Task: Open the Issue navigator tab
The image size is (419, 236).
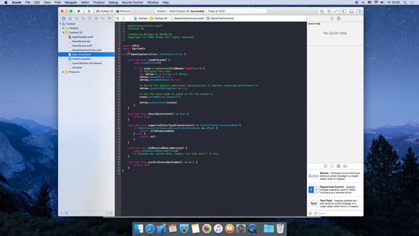Action: [x=83, y=18]
